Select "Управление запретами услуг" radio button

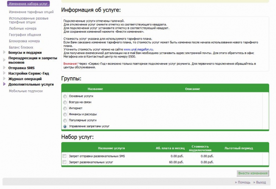pos(65,126)
